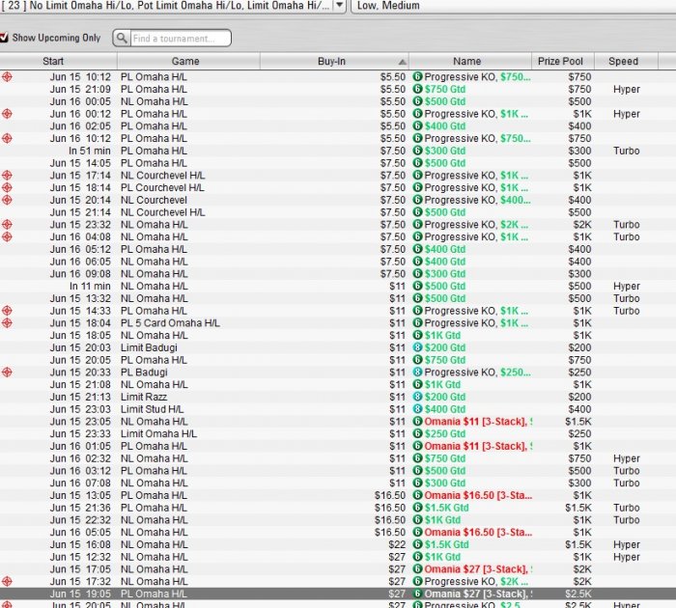Sort by the Game column header
676x608 pixels.
[185, 61]
